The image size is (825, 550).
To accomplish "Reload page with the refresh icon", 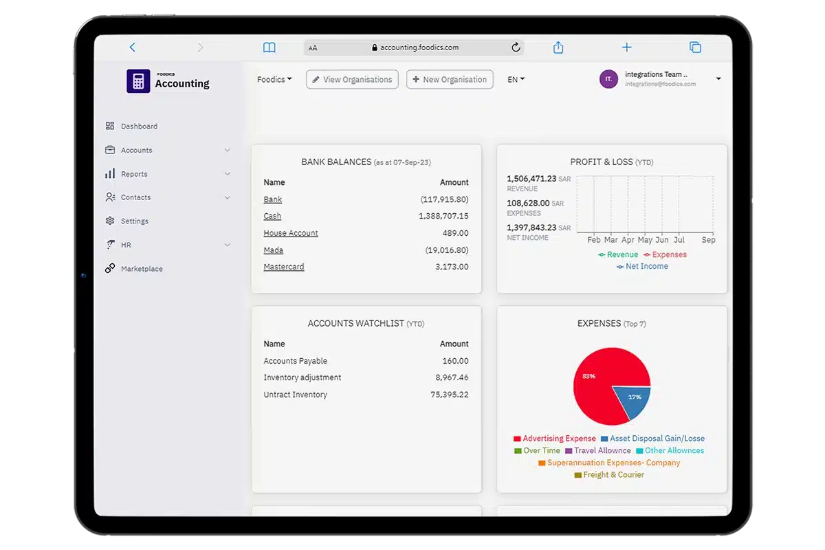I will tap(516, 47).
